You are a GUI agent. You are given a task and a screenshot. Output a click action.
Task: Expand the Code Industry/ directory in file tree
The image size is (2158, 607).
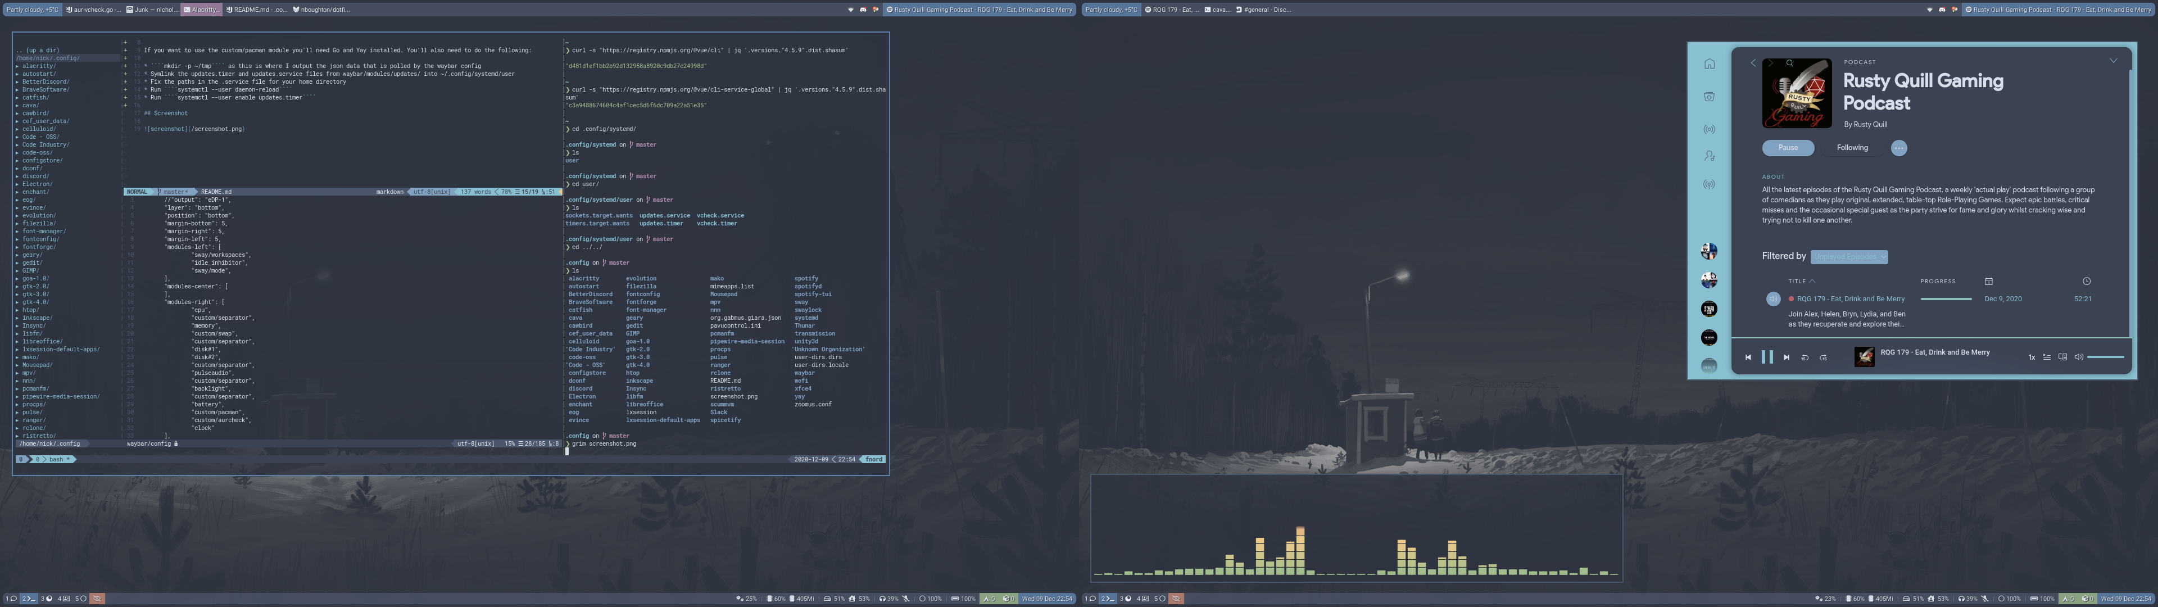[42, 145]
